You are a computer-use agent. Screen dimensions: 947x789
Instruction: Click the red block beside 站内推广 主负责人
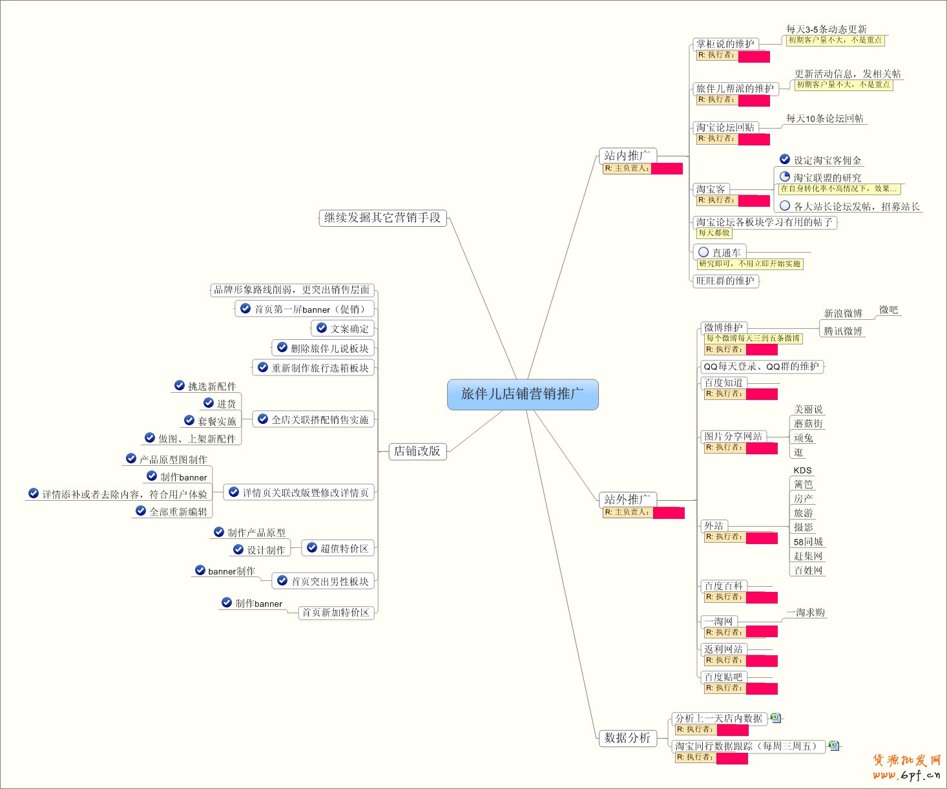pyautogui.click(x=667, y=169)
